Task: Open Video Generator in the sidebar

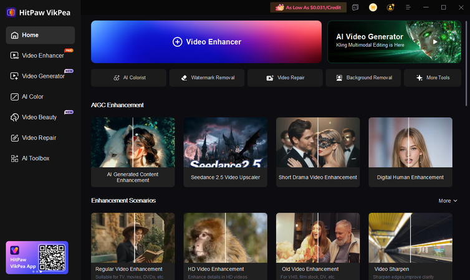Action: pyautogui.click(x=40, y=76)
